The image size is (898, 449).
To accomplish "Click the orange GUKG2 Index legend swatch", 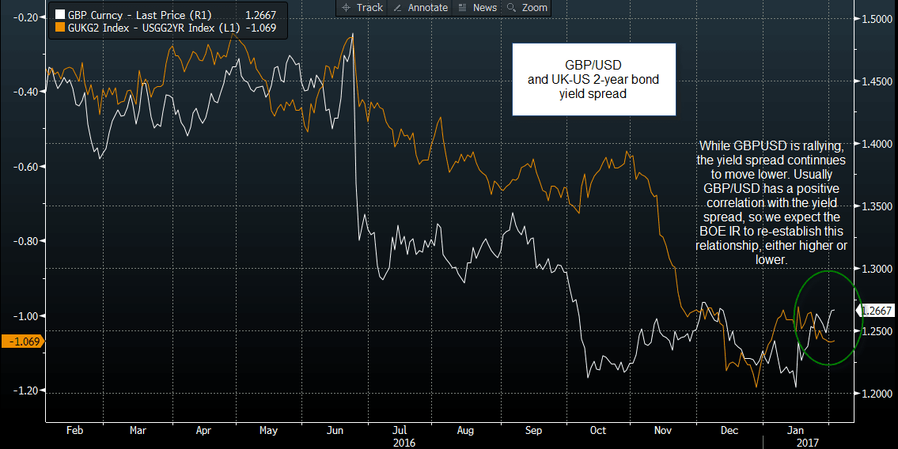I will 59,28.
